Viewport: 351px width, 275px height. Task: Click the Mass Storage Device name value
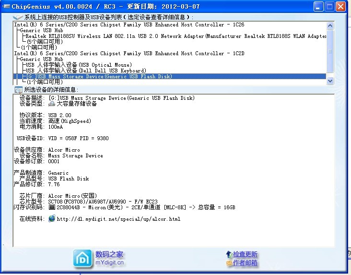76,155
